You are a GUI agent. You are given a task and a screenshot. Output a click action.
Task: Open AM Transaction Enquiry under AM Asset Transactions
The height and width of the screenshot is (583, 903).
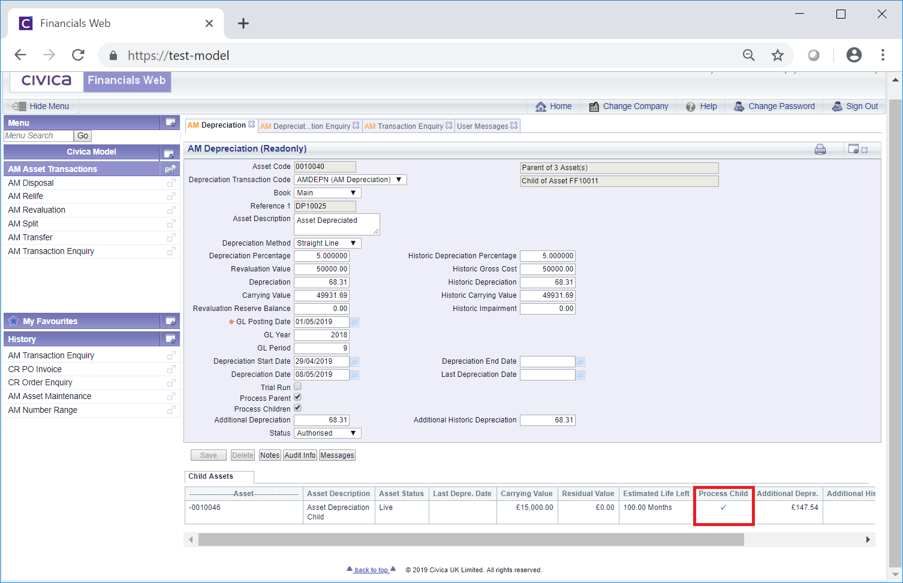click(51, 251)
